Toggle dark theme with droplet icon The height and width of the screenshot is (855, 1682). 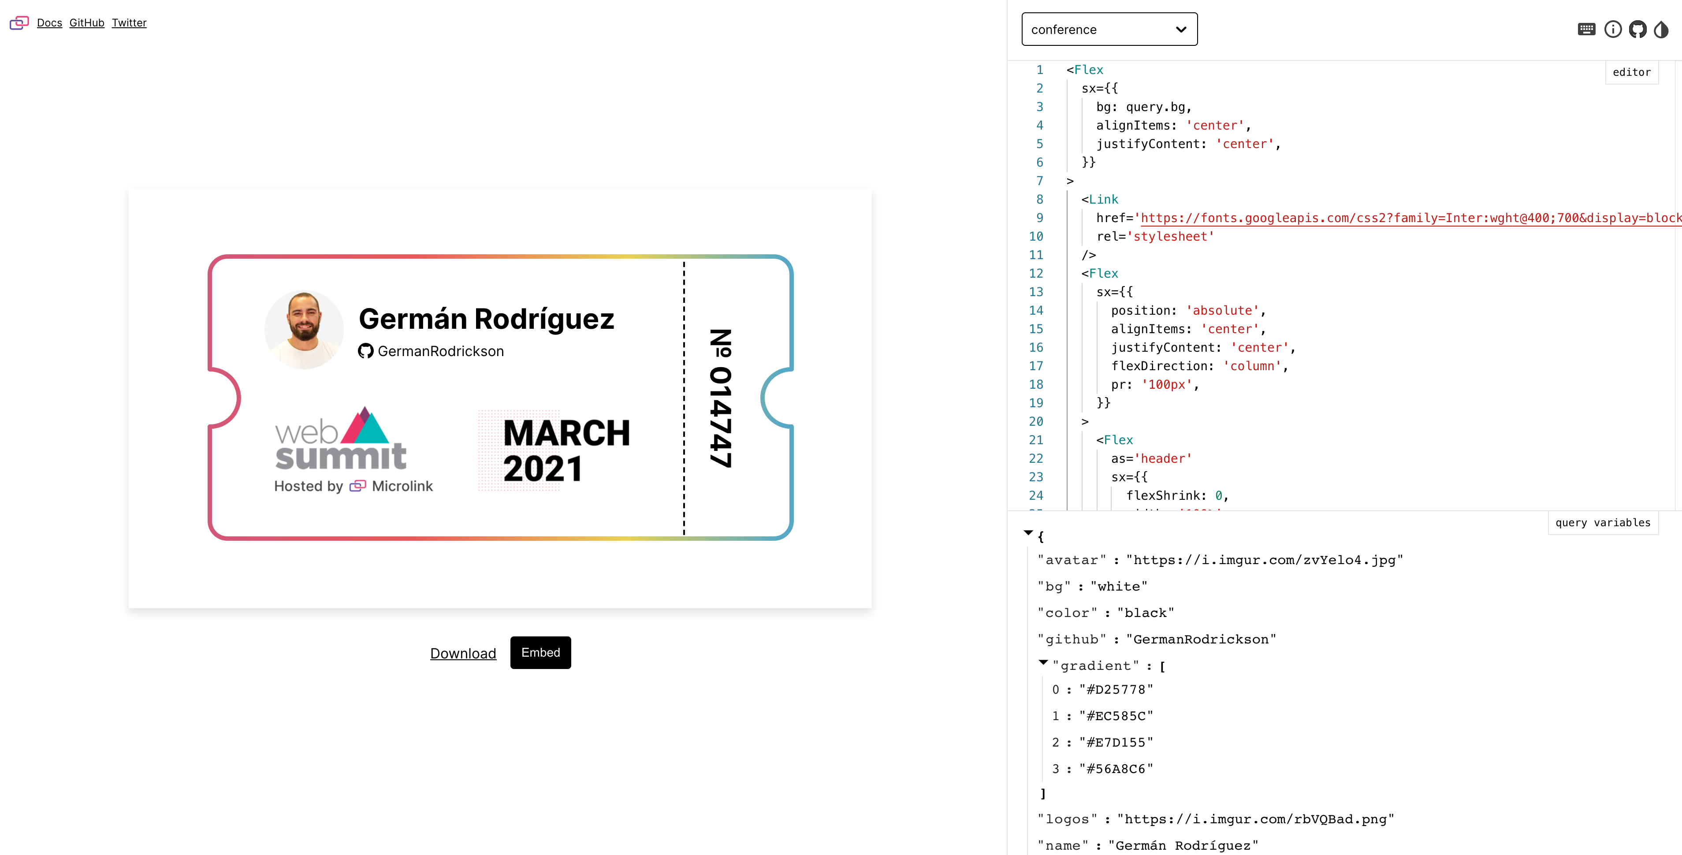(x=1661, y=30)
